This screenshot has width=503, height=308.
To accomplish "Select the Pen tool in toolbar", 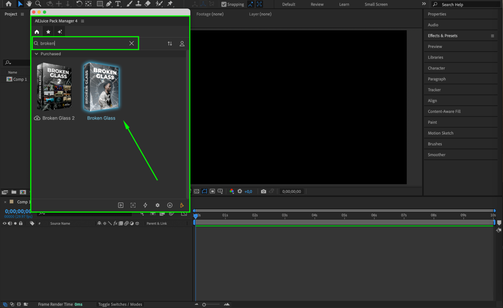I will [109, 4].
